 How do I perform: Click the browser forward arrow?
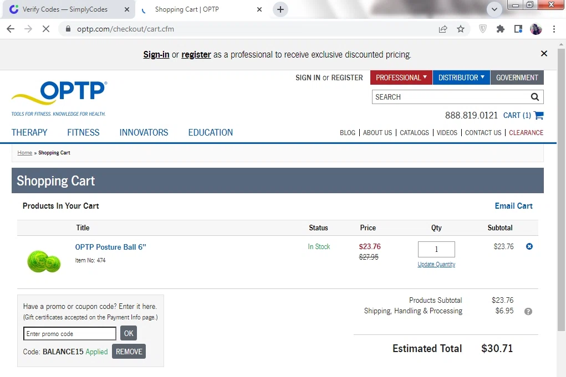[28, 29]
